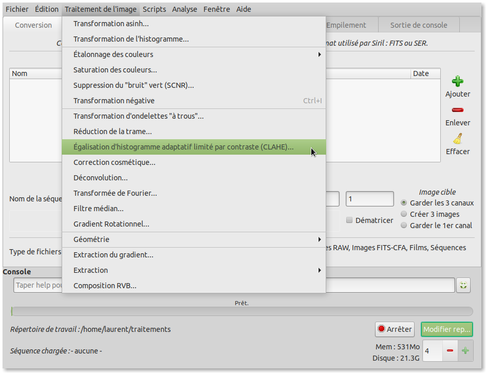Choose Garder le 1er canal option
Image resolution: width=486 pixels, height=373 pixels.
(404, 226)
